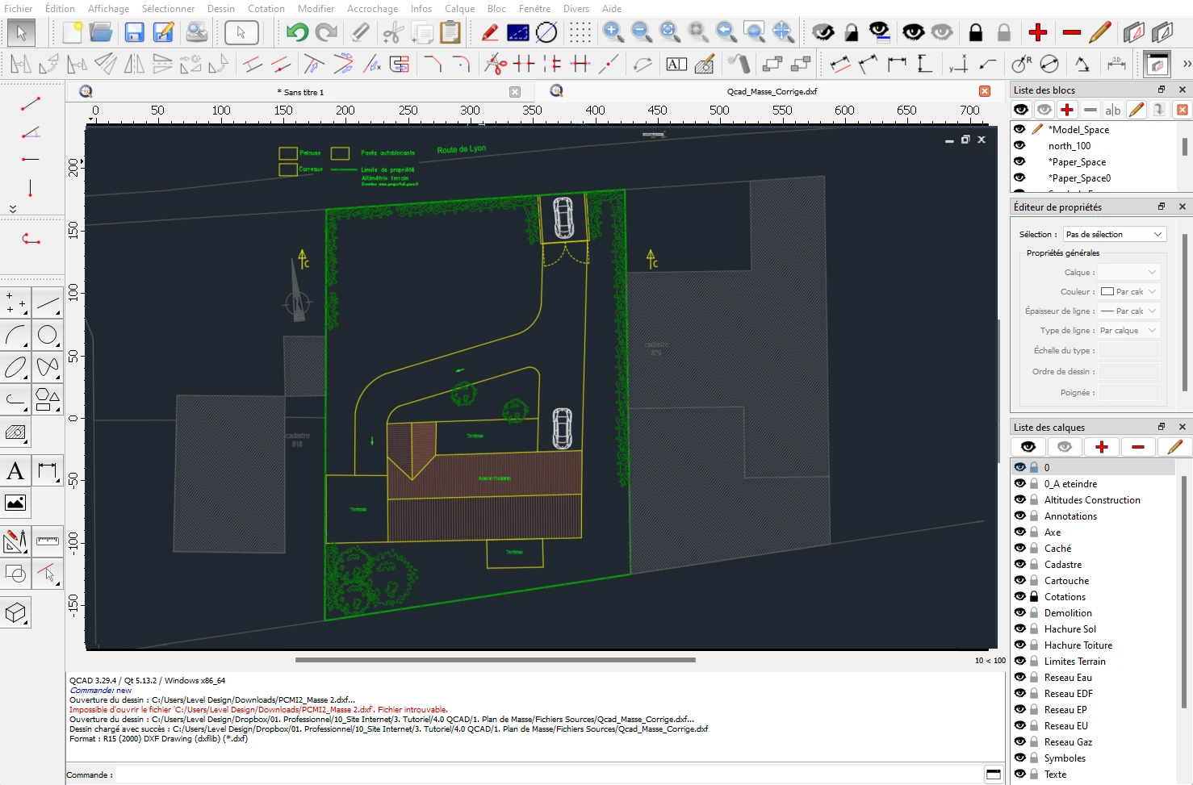Expand the Épaisseur de ligne dropdown
The width and height of the screenshot is (1193, 785).
1128,311
